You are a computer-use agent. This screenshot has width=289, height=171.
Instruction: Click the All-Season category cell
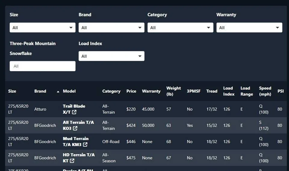pos(109,158)
